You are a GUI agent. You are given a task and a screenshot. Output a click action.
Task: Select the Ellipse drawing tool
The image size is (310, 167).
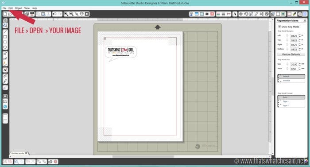(5, 47)
